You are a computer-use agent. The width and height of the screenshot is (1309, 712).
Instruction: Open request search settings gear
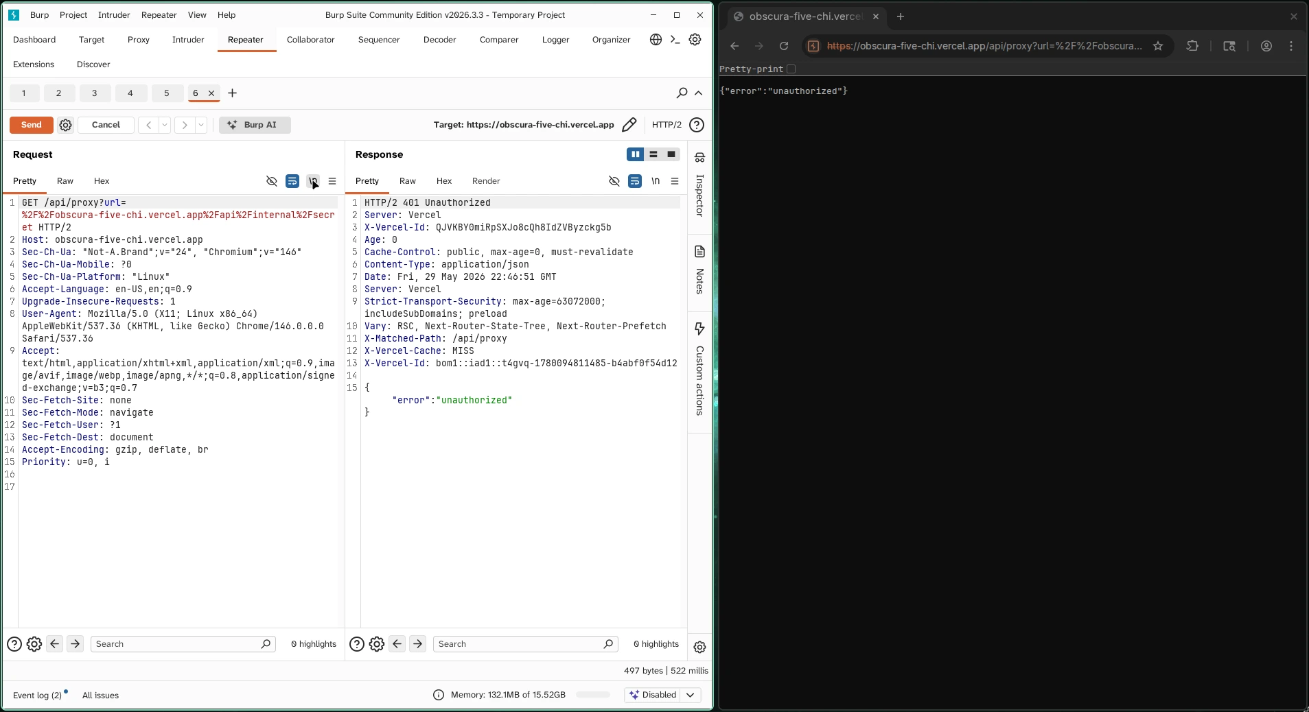point(34,644)
